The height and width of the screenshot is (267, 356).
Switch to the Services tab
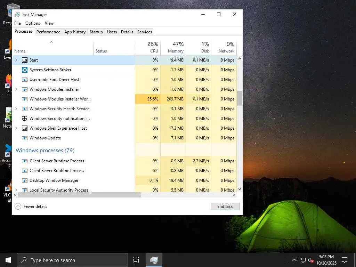(x=145, y=32)
